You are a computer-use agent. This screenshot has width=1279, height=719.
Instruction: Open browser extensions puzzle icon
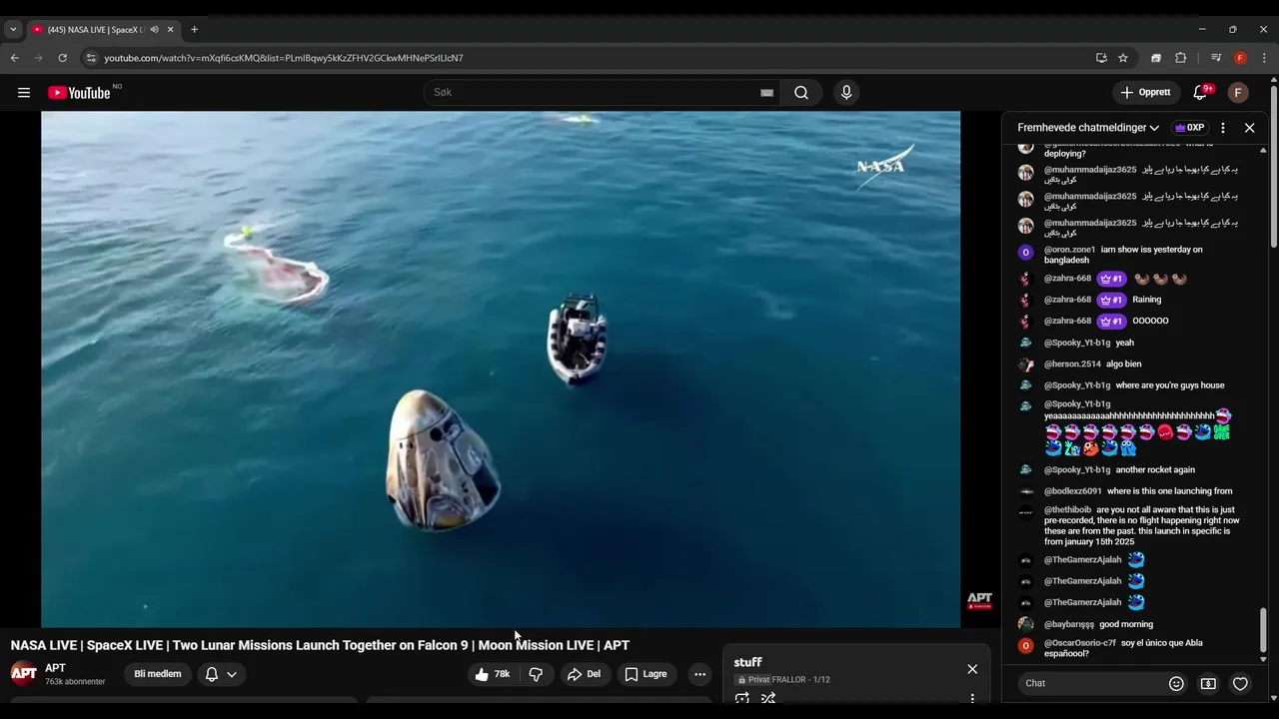pyautogui.click(x=1180, y=58)
